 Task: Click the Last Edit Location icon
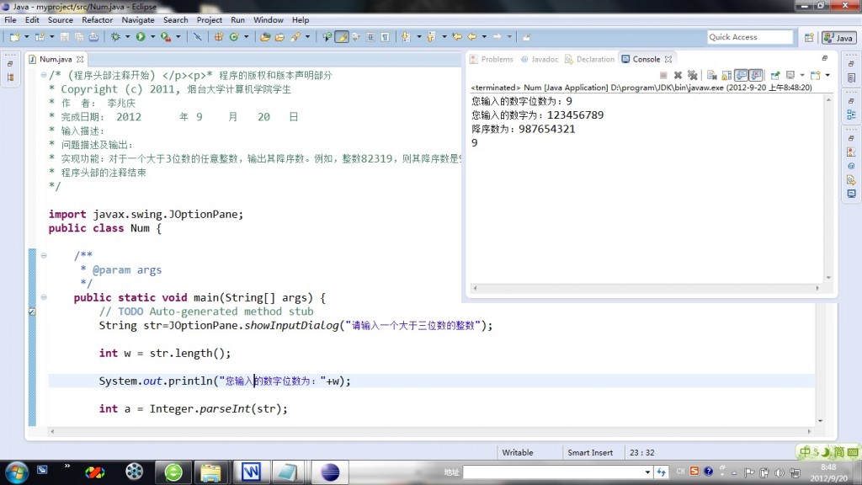tap(457, 37)
